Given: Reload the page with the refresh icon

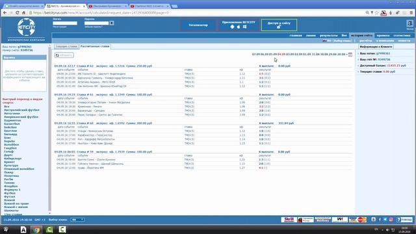Looking at the screenshot, I should click(18, 12).
